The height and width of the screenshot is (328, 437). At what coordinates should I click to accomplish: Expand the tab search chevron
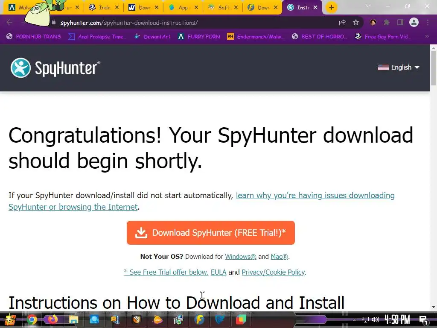(x=368, y=6)
